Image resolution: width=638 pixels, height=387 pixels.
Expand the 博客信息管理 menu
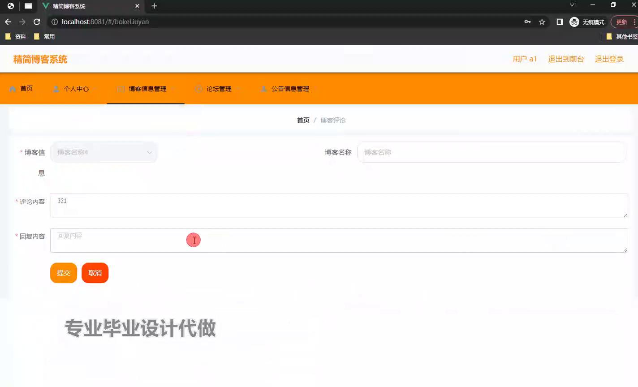tap(146, 89)
